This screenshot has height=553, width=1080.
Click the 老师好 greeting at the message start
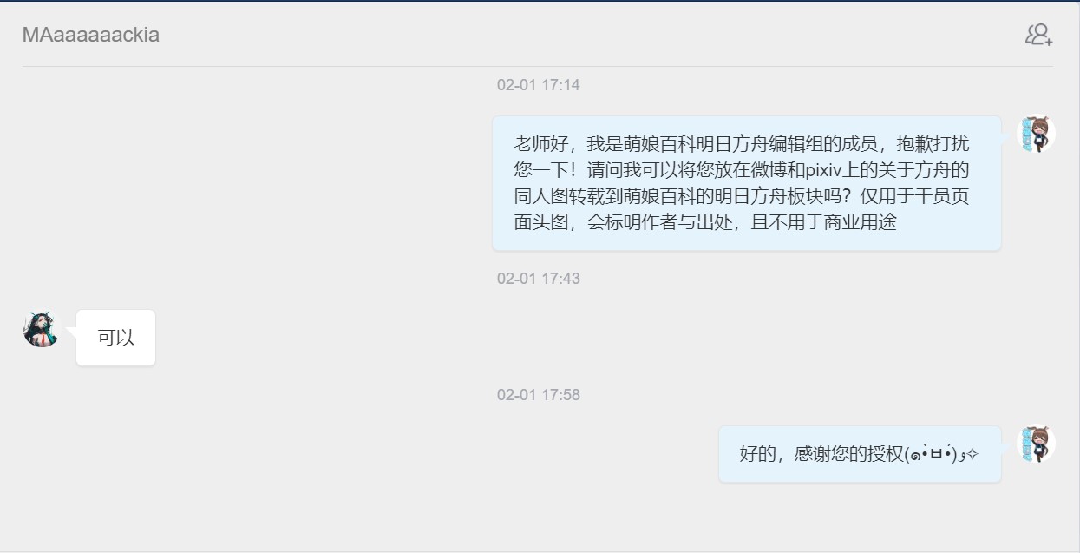541,143
